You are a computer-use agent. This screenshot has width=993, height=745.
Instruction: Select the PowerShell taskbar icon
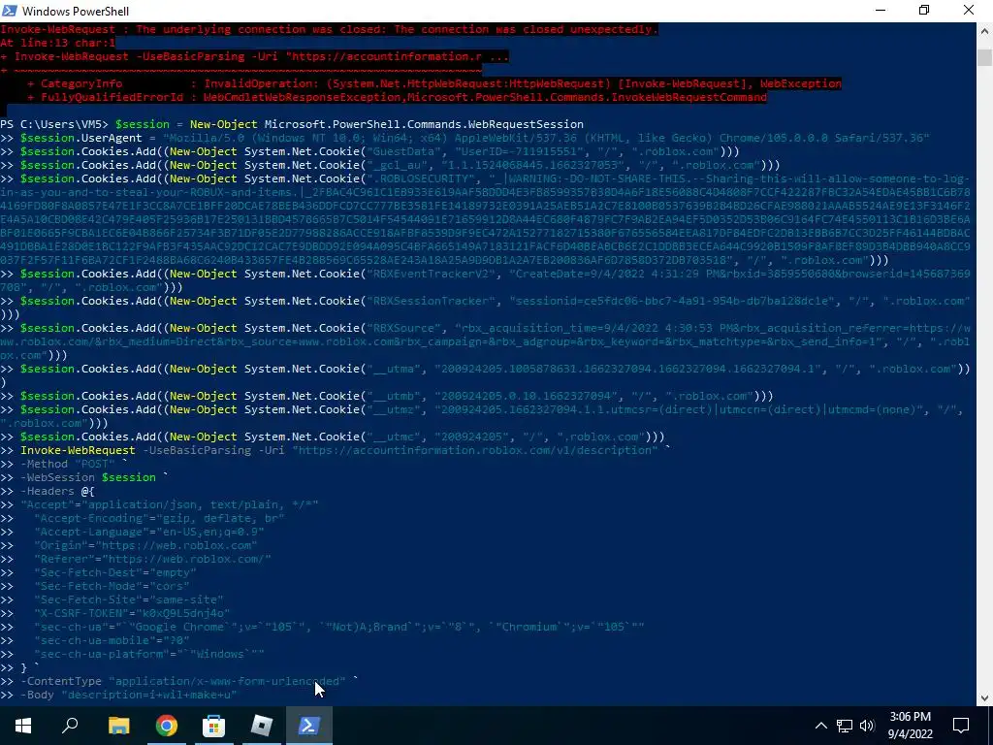(x=309, y=726)
